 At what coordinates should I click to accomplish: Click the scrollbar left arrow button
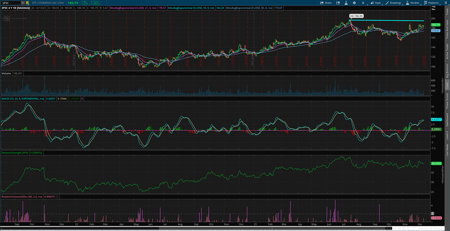(x=2, y=228)
